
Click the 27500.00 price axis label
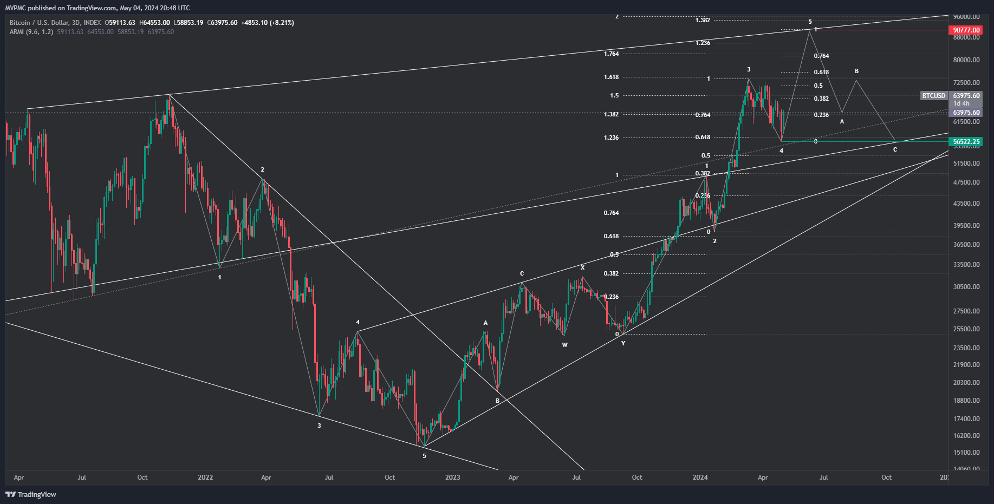click(966, 311)
